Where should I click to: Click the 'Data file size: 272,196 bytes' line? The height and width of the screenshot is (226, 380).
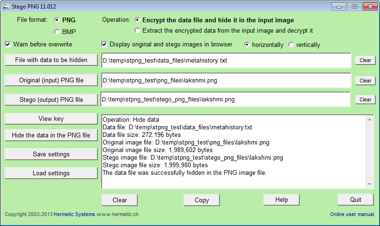point(142,135)
